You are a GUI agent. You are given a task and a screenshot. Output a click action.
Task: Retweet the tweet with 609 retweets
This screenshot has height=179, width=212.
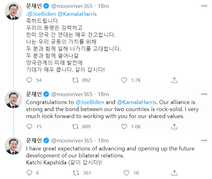(x=76, y=126)
